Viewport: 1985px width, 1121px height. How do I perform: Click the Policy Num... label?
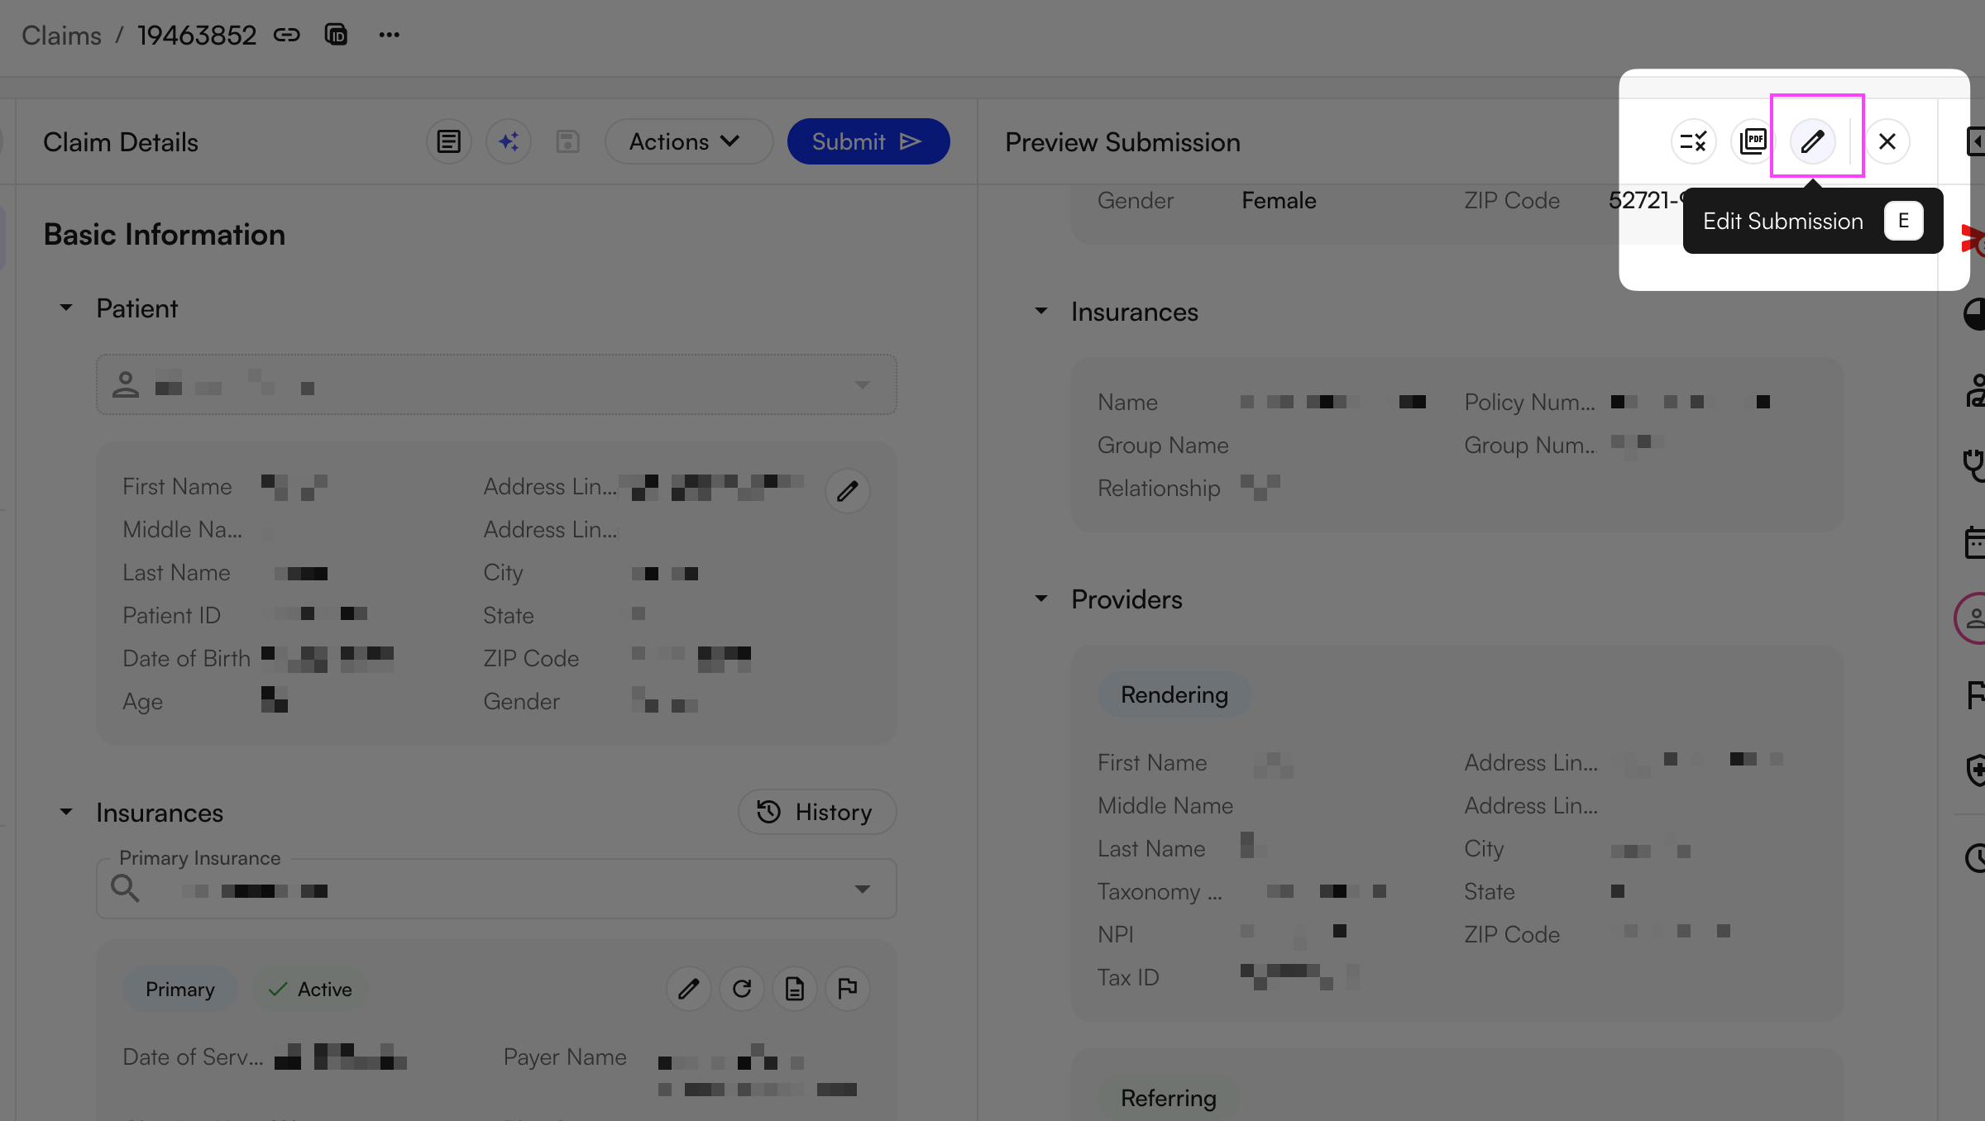point(1529,402)
